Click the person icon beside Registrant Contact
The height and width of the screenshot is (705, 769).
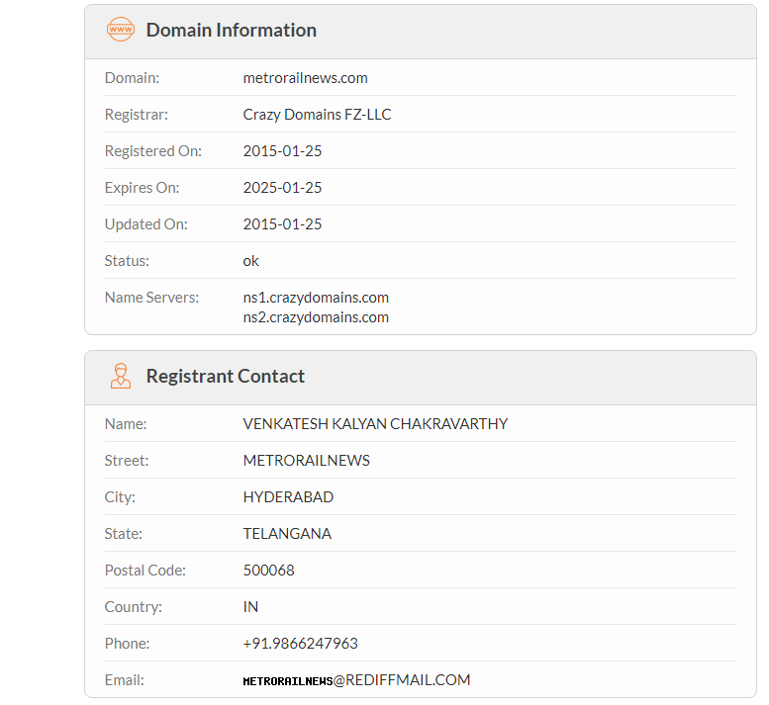pyautogui.click(x=120, y=376)
